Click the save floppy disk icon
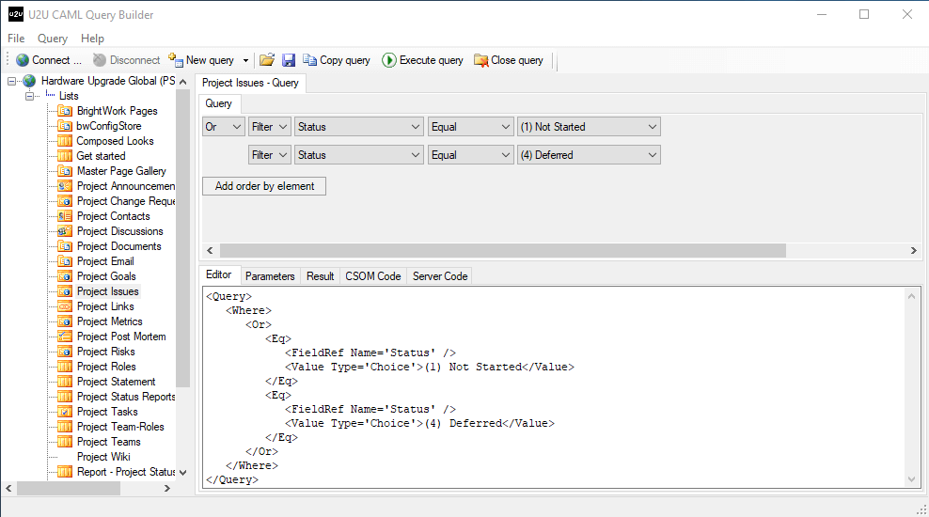Image resolution: width=929 pixels, height=517 pixels. (x=289, y=60)
